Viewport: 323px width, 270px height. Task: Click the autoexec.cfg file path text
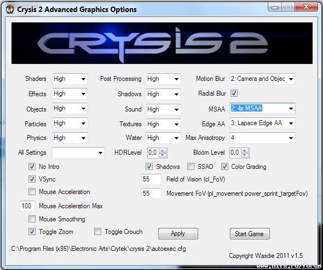tap(99, 249)
